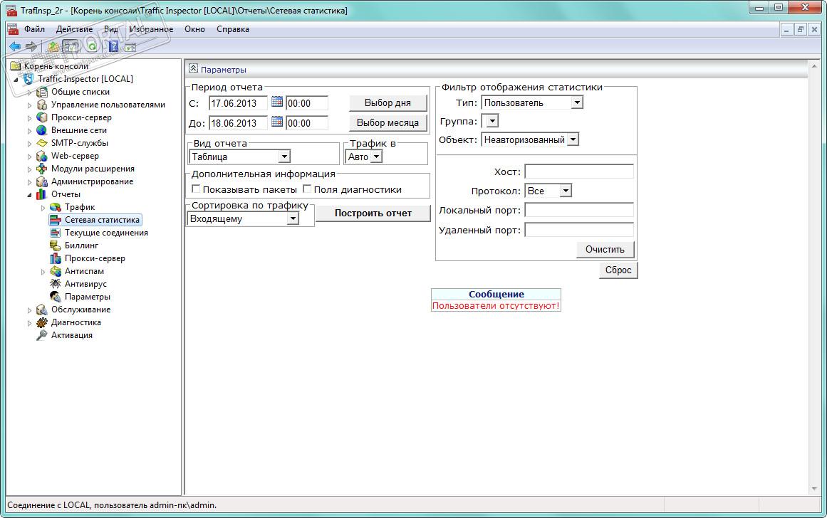Toggle the action pane toolbar icon

pos(130,48)
